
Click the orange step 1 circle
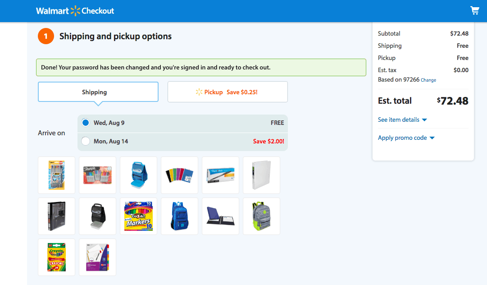click(46, 36)
